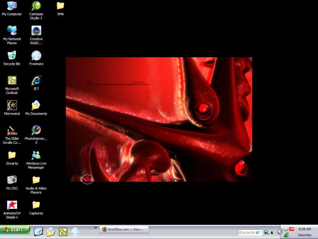Switch to Brickfilms.com Firefox taskbar window
This screenshot has height=239, width=318.
pyautogui.click(x=124, y=229)
